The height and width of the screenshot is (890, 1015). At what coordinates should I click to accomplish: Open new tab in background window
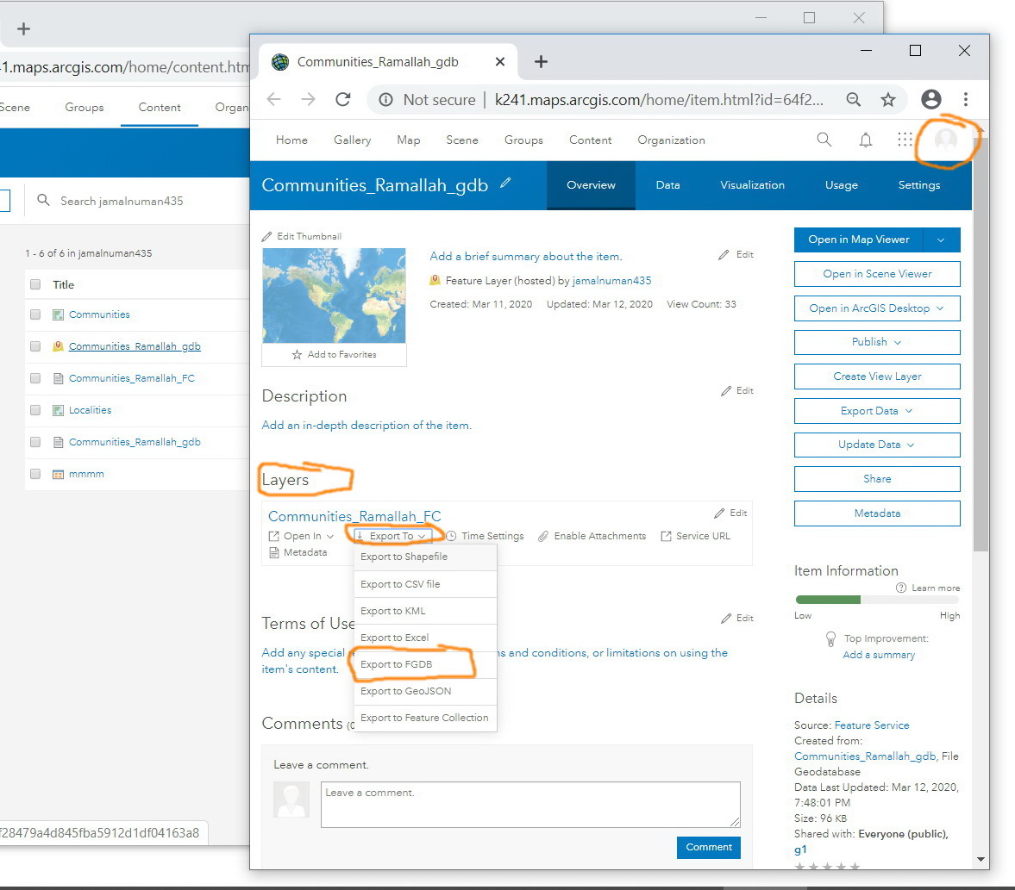pyautogui.click(x=23, y=28)
